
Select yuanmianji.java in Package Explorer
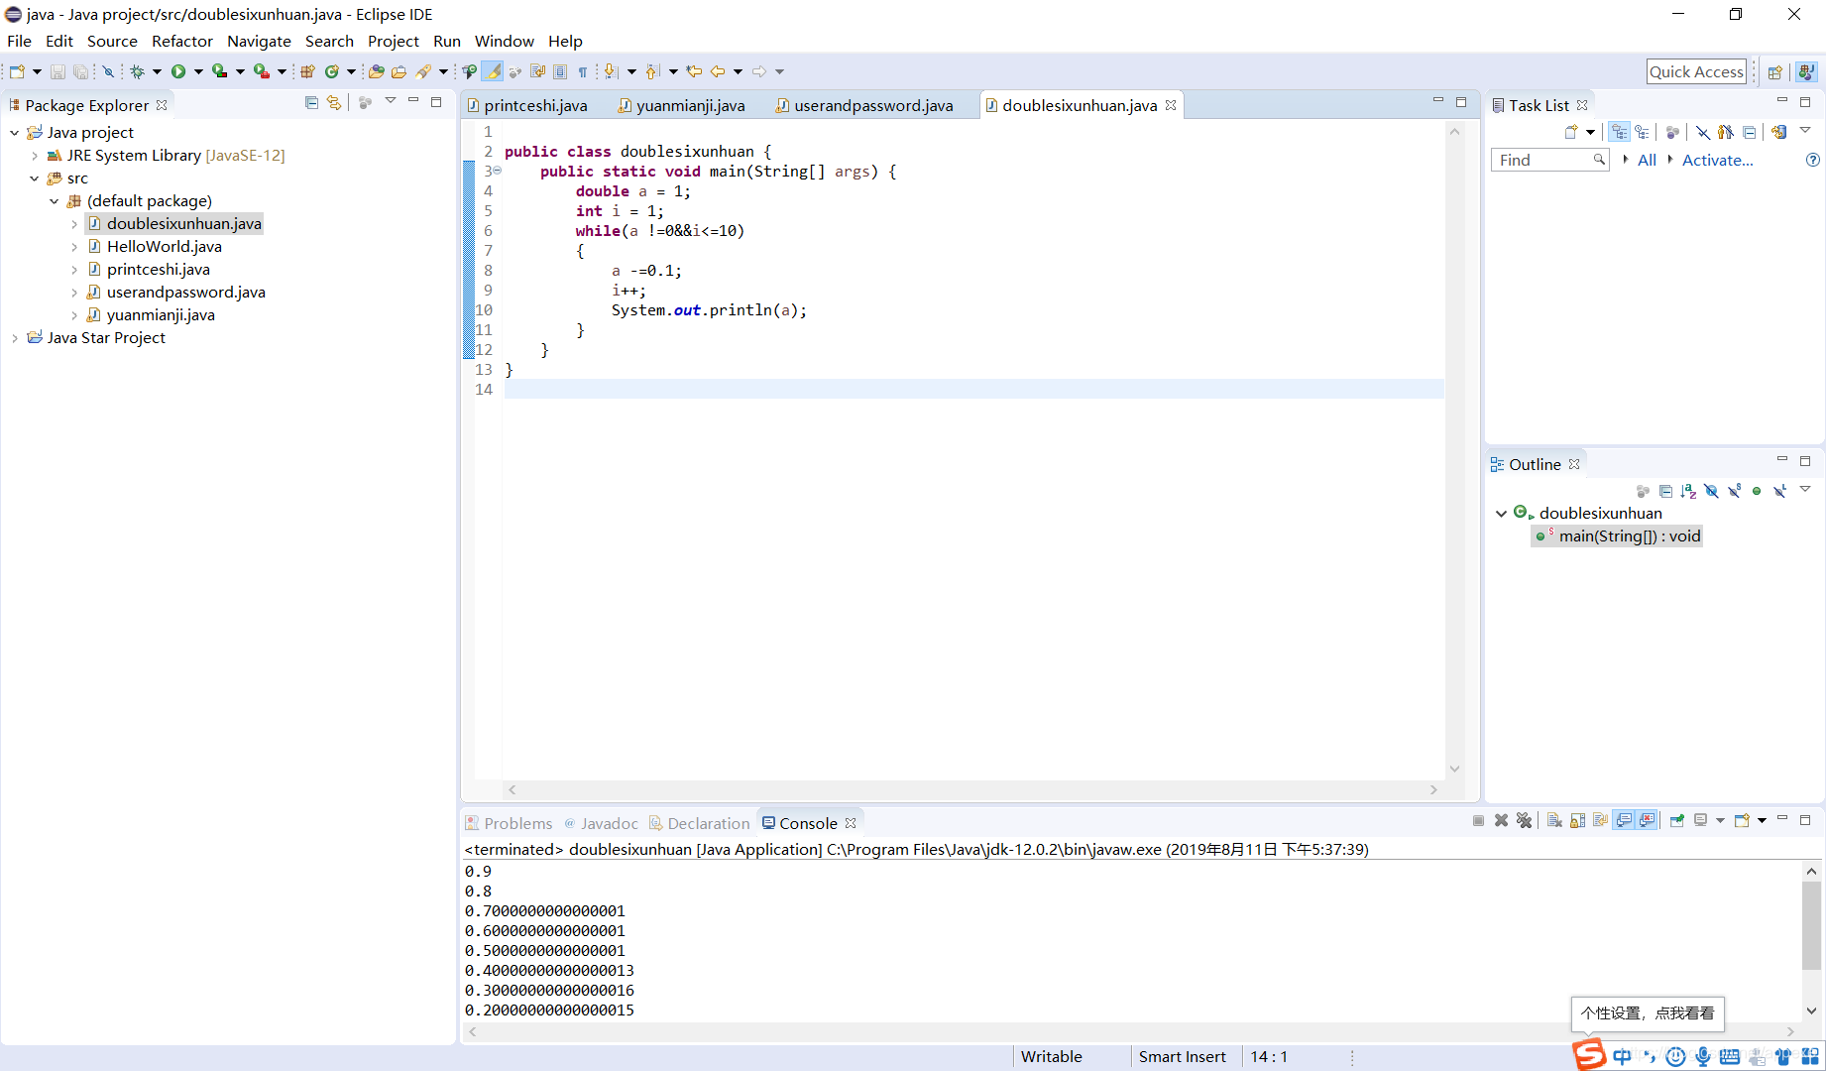pyautogui.click(x=161, y=315)
